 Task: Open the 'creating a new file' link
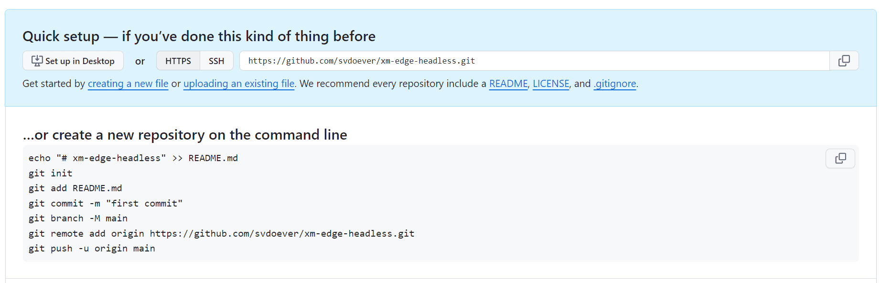(x=128, y=84)
